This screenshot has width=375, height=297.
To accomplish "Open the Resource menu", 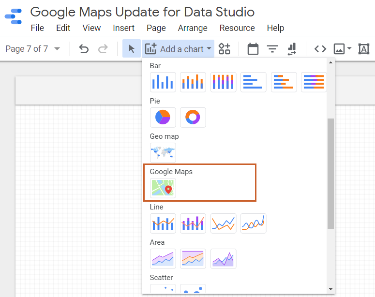I will [x=237, y=28].
